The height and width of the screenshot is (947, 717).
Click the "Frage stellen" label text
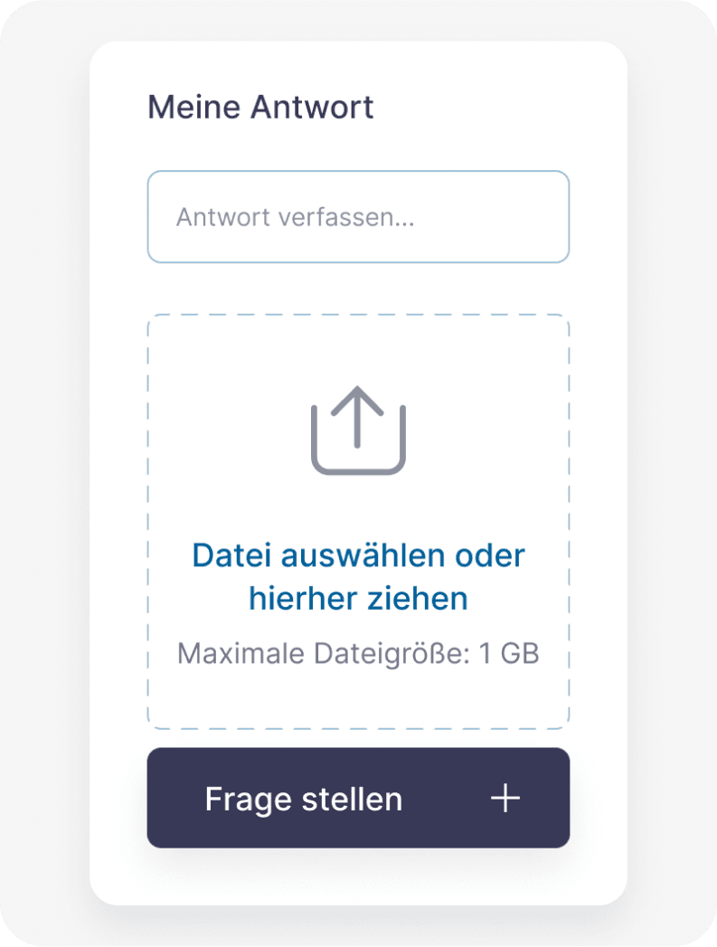point(303,800)
